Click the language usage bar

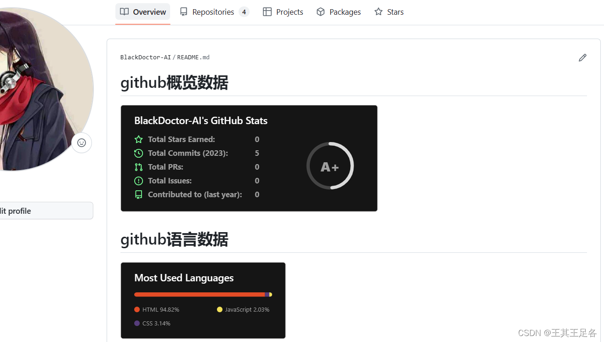click(202, 294)
